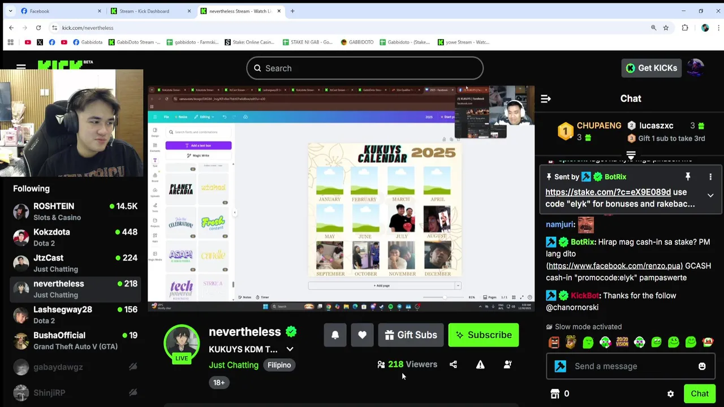Report stream via warning triangle icon
Image resolution: width=724 pixels, height=407 pixels.
coord(480,365)
